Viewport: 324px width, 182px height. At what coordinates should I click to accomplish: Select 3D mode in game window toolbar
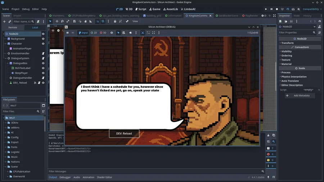point(103,33)
